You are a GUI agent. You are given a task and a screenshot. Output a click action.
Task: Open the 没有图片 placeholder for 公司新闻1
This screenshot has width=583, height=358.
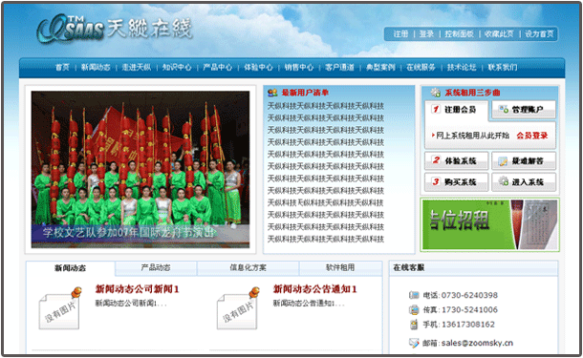60,308
